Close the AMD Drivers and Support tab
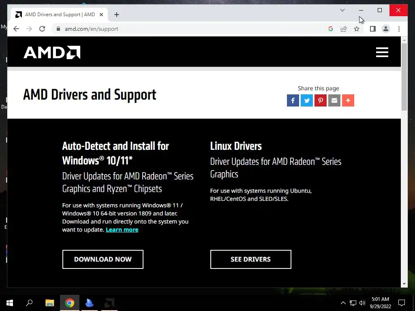 (x=101, y=15)
